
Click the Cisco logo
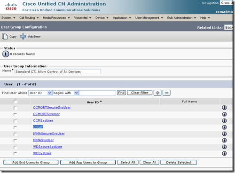click(x=11, y=7)
